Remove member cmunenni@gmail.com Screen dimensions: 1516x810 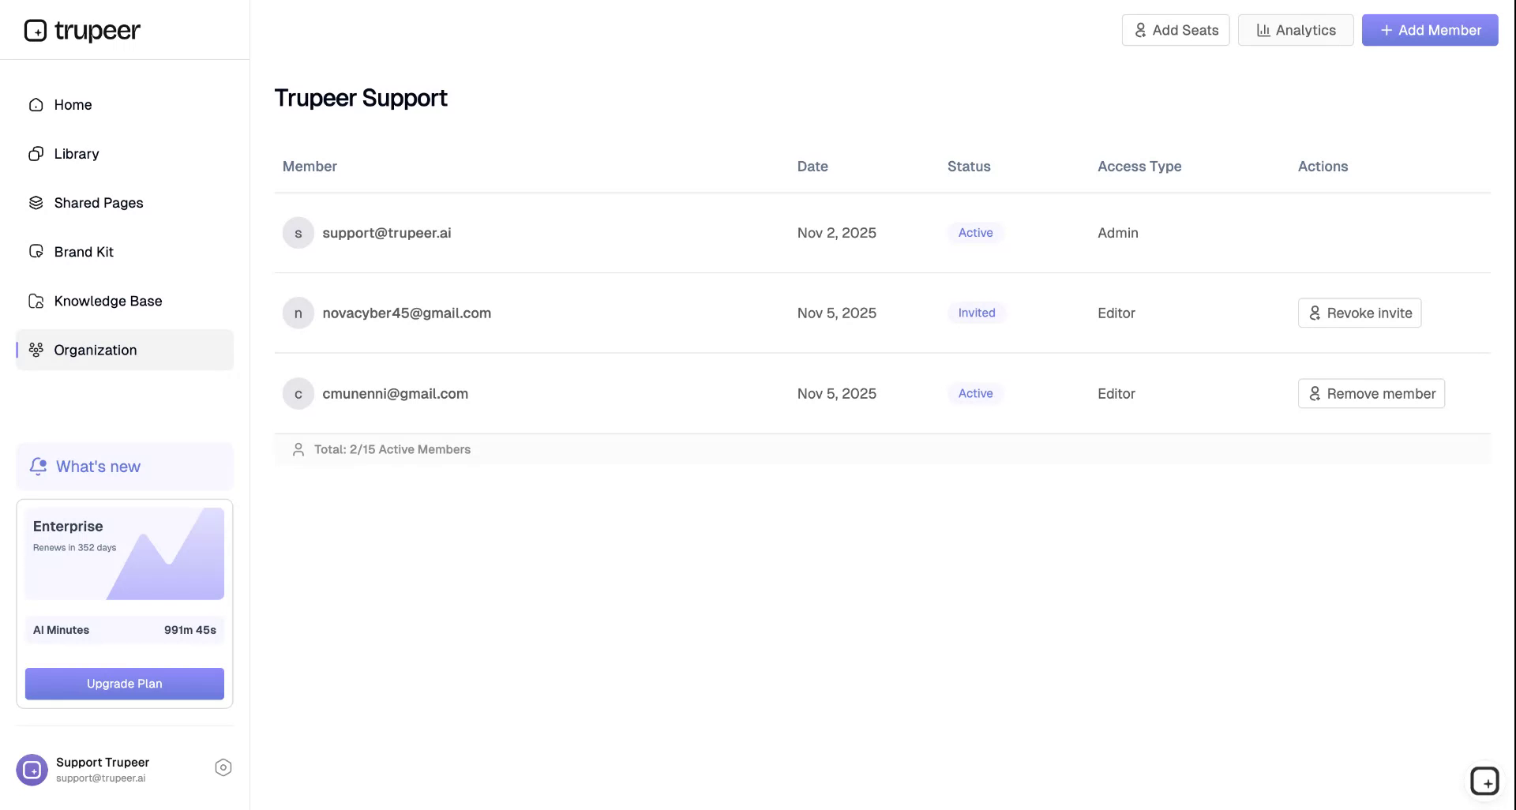click(x=1371, y=393)
